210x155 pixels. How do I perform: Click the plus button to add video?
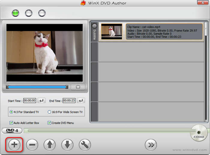point(14,145)
